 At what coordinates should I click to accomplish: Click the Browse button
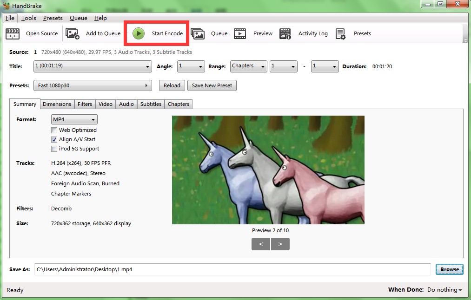pos(449,269)
